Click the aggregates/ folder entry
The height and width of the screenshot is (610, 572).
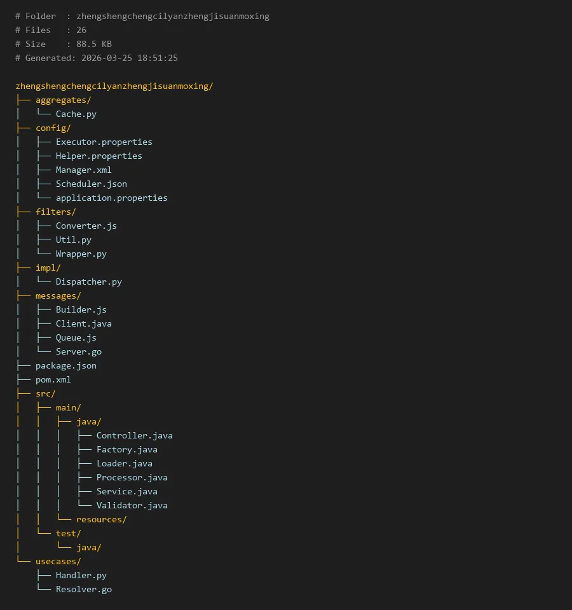63,100
